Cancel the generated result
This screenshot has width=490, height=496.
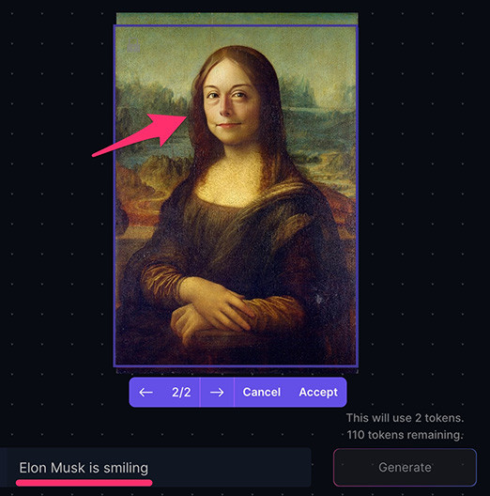262,393
